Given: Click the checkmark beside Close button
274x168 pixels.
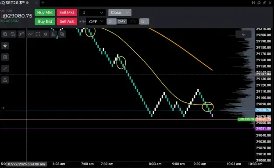Looking at the screenshot, I should point(128,12).
